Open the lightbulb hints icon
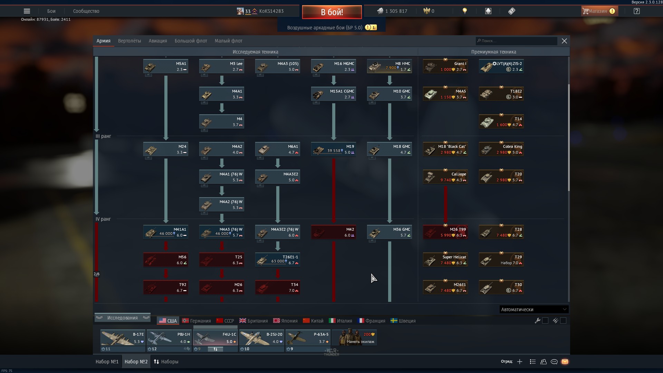The image size is (663, 373). [465, 11]
